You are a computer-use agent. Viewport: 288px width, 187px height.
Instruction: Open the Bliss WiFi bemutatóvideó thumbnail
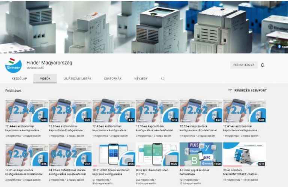[x=157, y=154]
